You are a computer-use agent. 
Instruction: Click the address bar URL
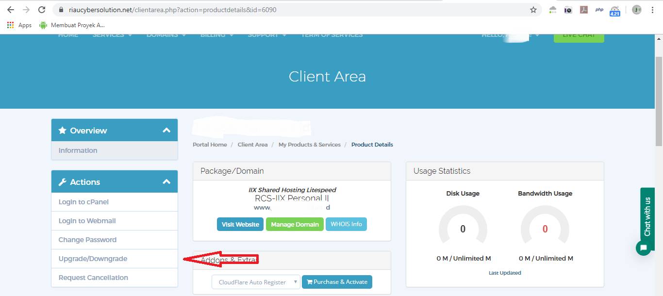pos(173,10)
